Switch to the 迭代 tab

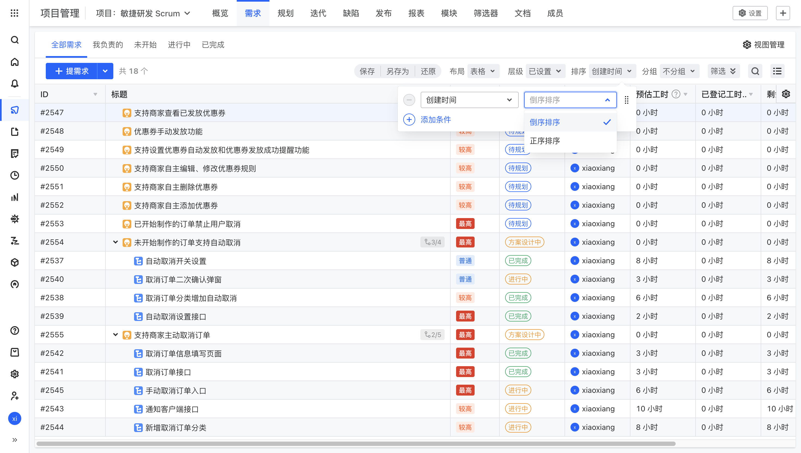318,13
